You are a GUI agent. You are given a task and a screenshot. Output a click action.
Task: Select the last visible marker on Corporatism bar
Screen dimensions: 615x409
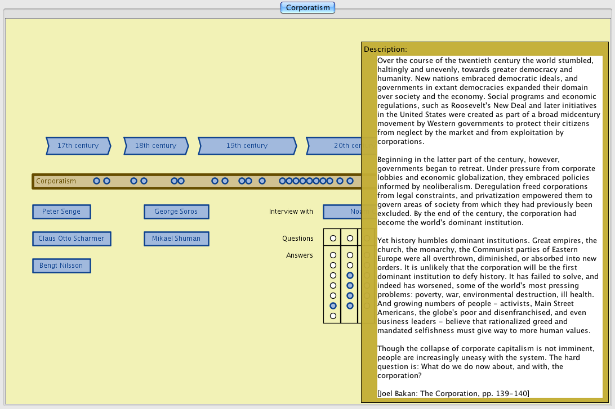point(350,181)
